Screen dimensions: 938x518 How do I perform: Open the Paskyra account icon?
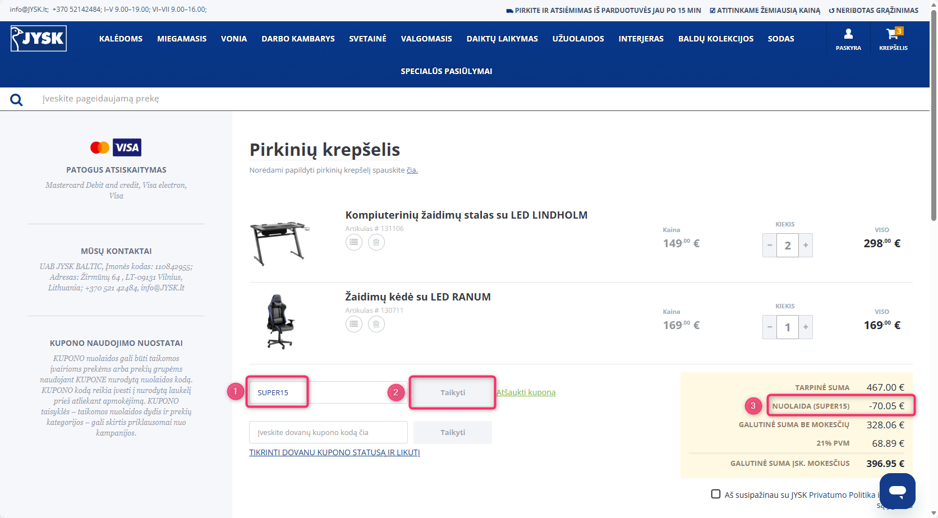pyautogui.click(x=848, y=39)
